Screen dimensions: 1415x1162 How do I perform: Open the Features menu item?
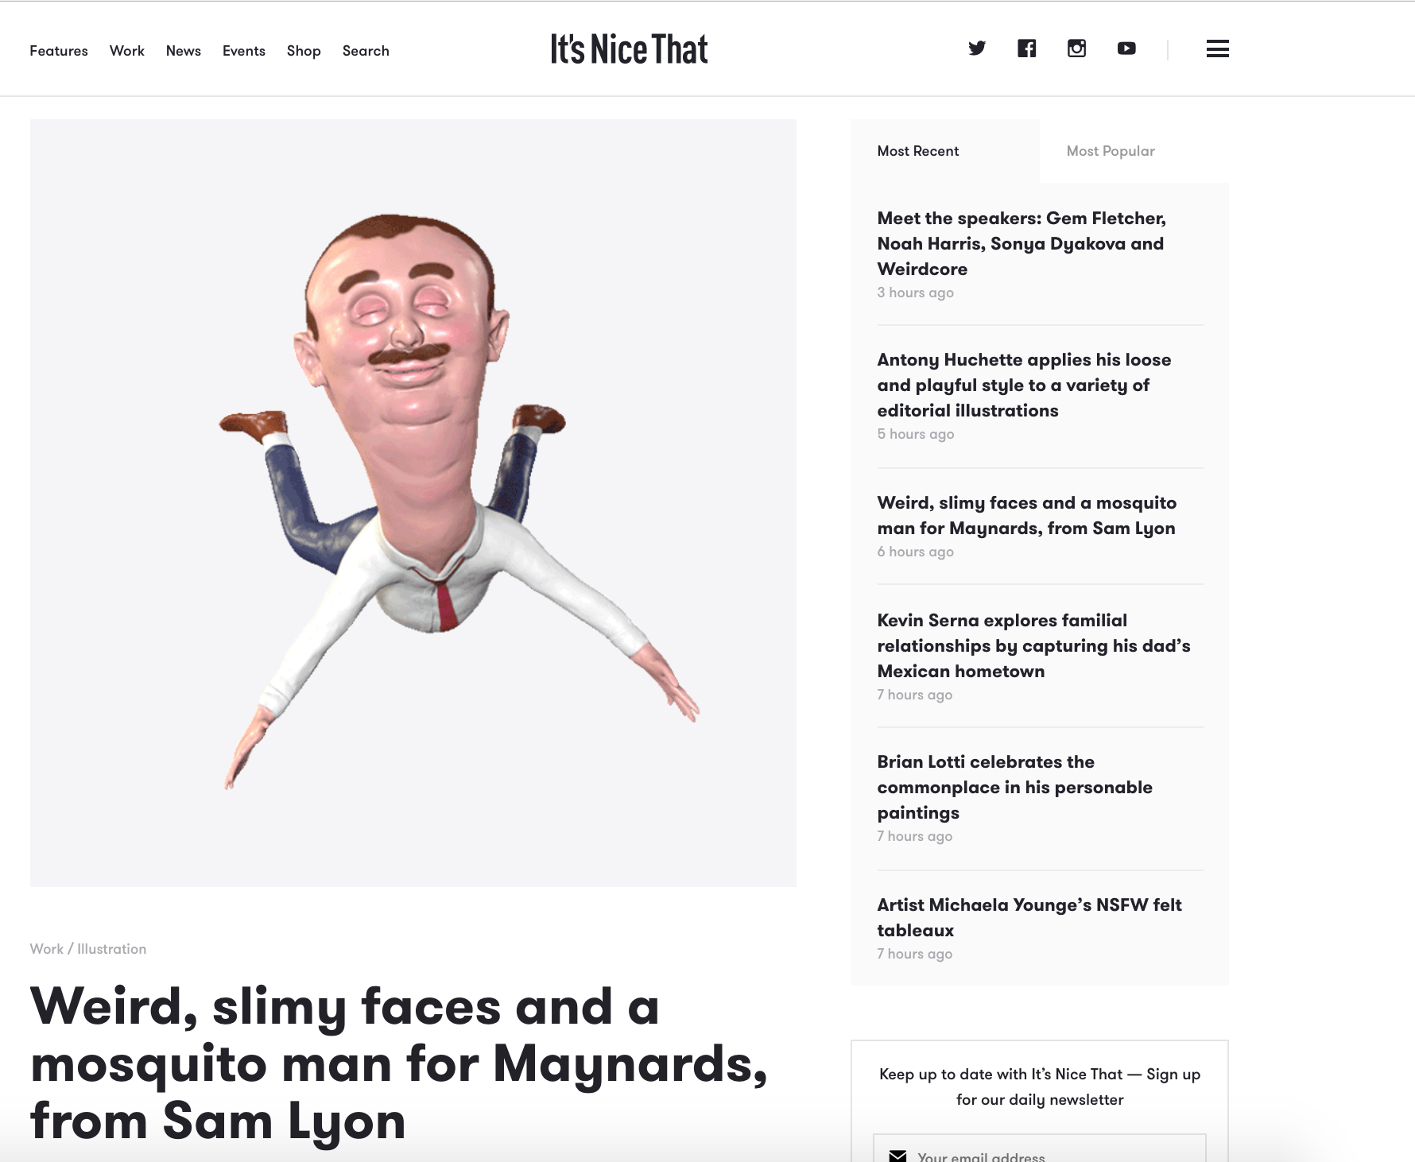(59, 51)
